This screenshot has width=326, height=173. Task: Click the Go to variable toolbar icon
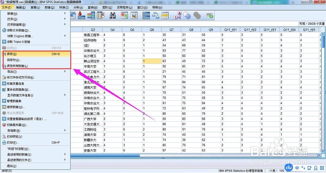pos(81,15)
